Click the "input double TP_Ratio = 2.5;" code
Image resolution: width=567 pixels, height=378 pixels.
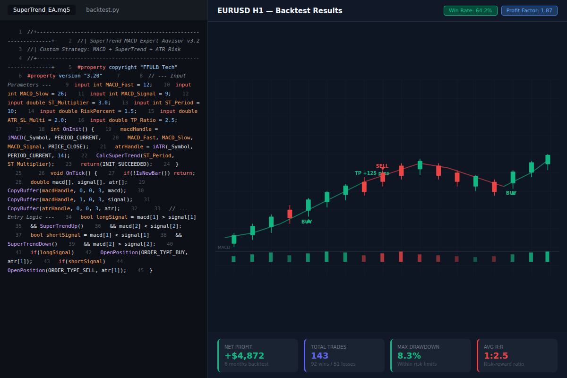click(x=134, y=120)
